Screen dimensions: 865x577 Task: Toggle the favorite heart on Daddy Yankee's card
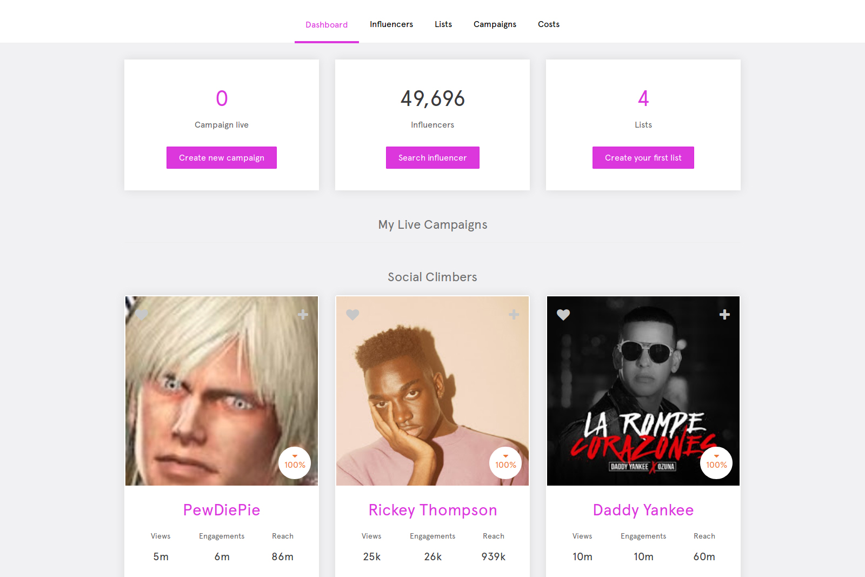click(563, 315)
